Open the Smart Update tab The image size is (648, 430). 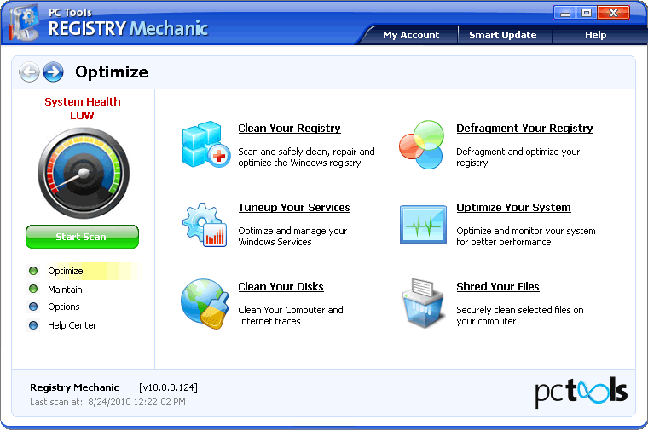click(x=502, y=35)
